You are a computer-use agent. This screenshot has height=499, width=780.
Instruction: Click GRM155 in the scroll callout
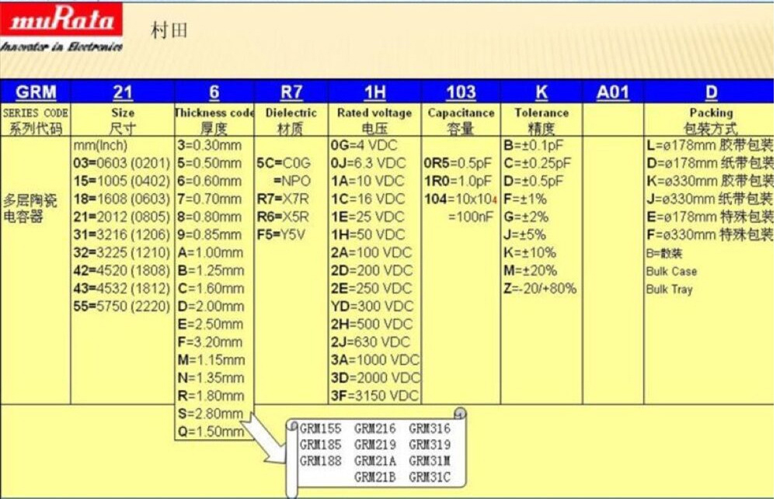tap(319, 428)
